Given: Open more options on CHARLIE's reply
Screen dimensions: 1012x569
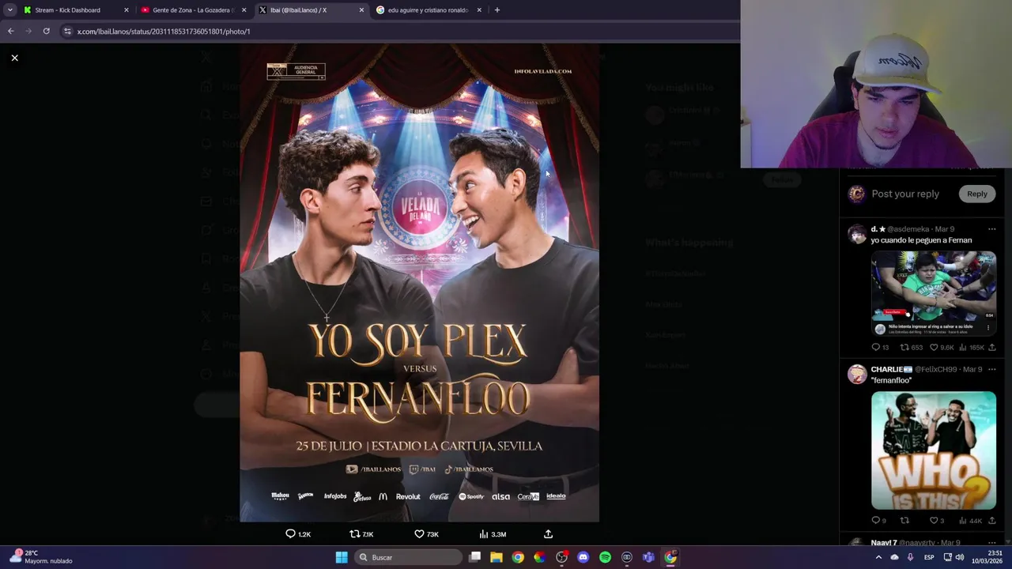Looking at the screenshot, I should (991, 369).
